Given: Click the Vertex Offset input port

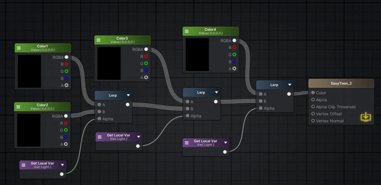Looking at the screenshot, I should click(x=313, y=114).
